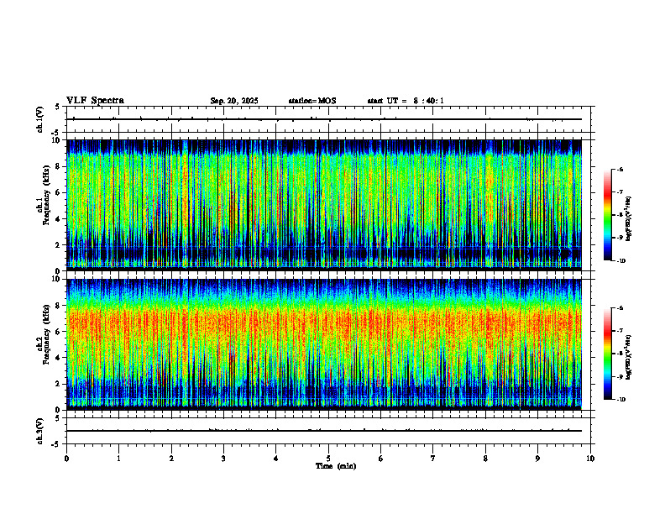
Task: Click the ch.1 spectrogram panel
Action: 324,205
